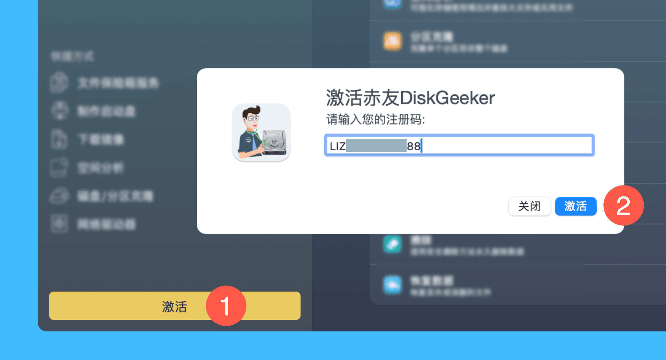The image size is (666, 360).
Task: Click the orange 分区克隆 icon in feature list
Action: (393, 41)
